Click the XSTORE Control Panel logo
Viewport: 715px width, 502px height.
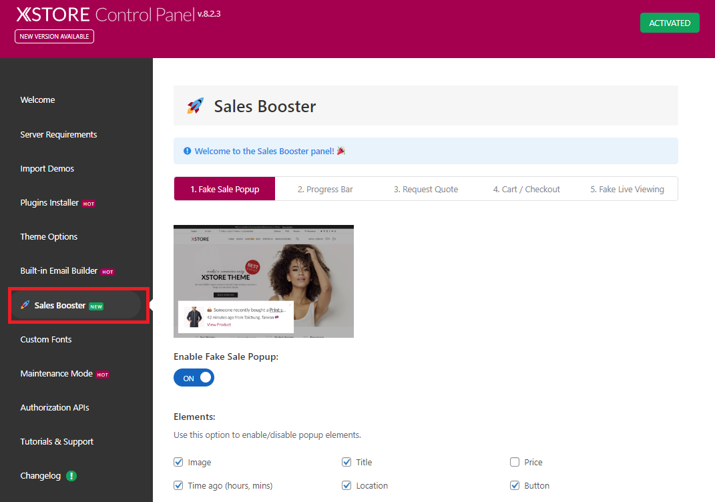(x=105, y=15)
